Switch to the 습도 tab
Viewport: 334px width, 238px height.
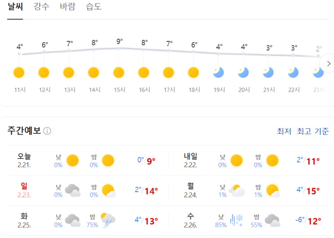tap(94, 7)
